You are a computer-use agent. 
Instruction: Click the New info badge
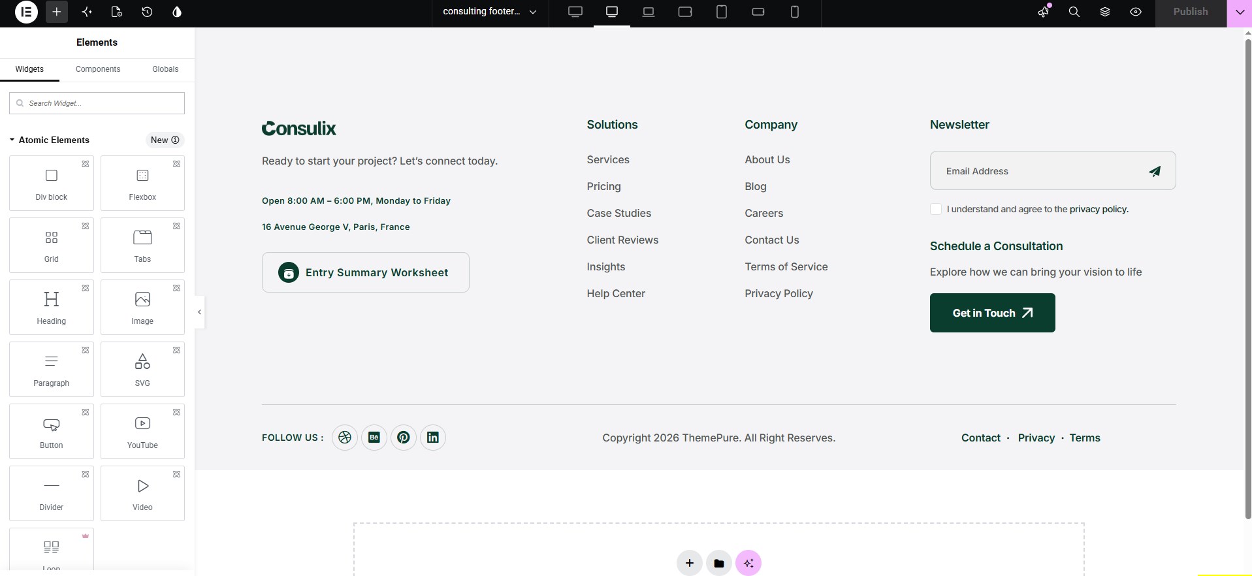click(x=165, y=140)
